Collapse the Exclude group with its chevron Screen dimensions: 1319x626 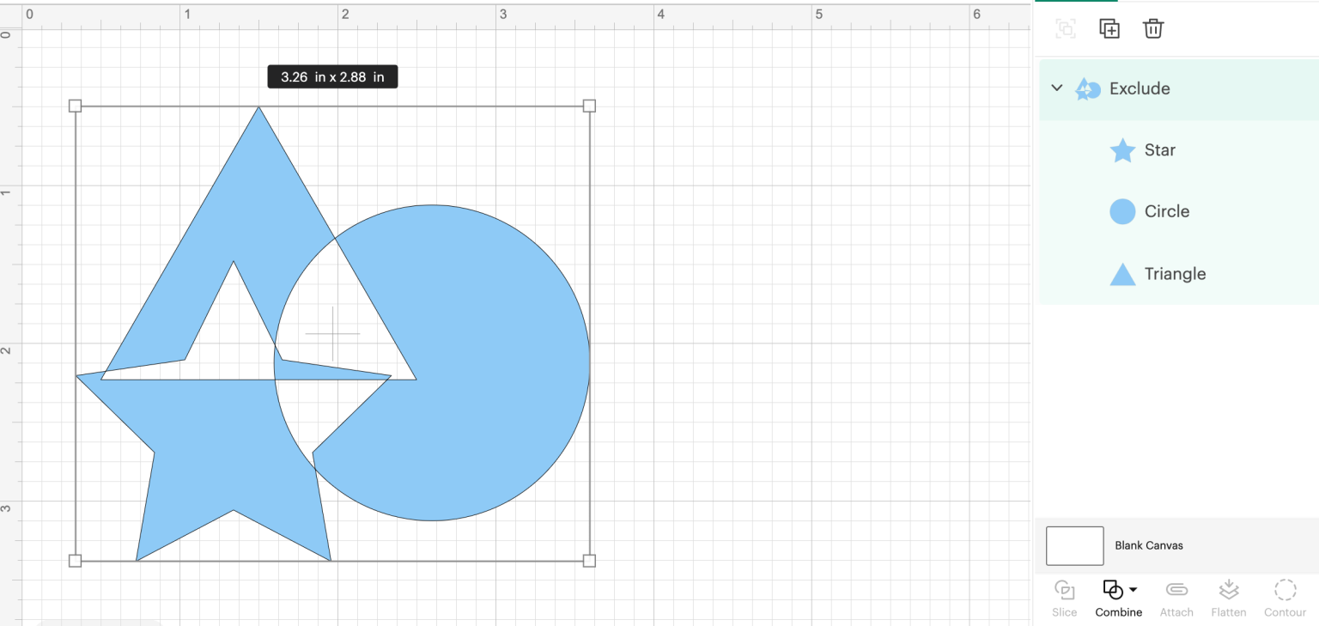(x=1057, y=88)
